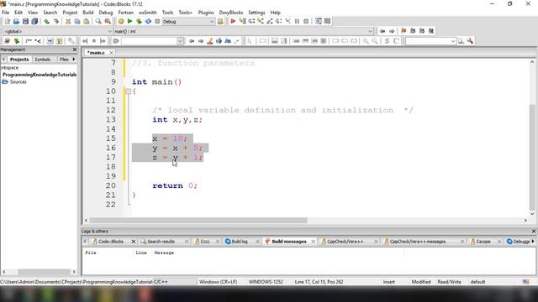Jump back with green left arrow
The image size is (538, 302).
click(x=382, y=31)
